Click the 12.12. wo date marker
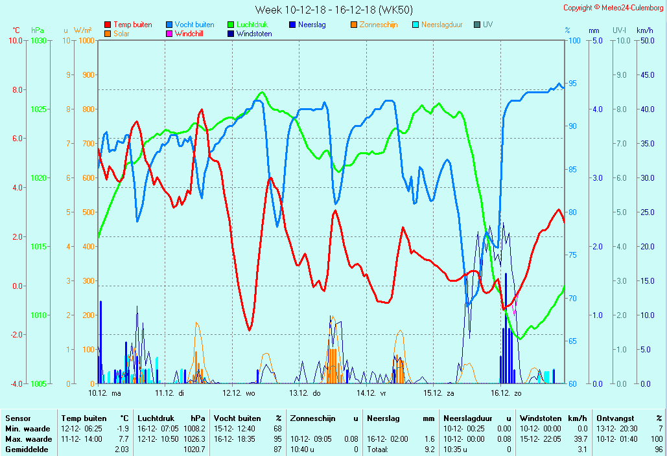 point(239,393)
